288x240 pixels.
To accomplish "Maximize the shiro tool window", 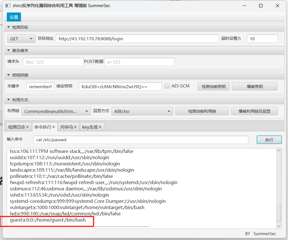I will point(261,6).
